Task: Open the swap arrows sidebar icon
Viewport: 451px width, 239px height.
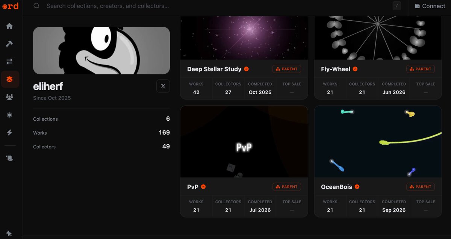Action: point(10,61)
